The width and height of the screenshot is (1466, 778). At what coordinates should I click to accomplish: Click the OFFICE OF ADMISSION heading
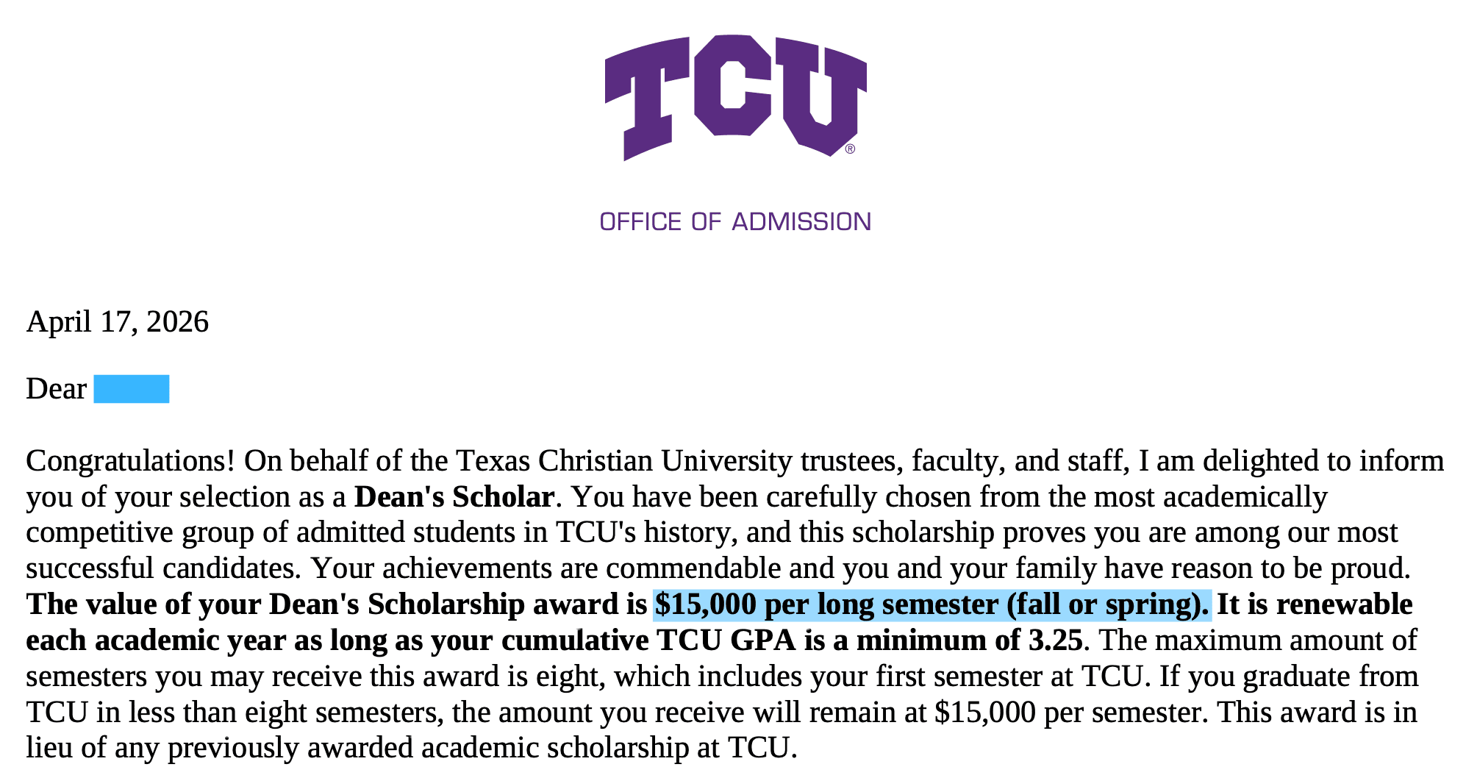735,221
